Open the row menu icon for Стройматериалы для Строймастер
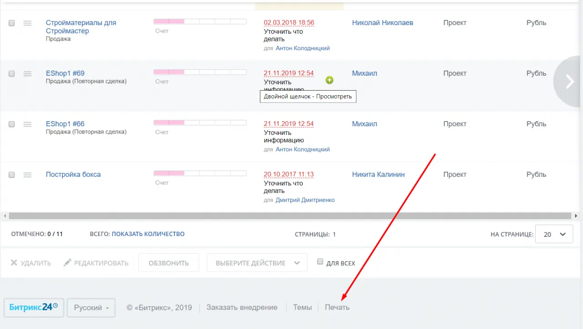 pos(27,23)
